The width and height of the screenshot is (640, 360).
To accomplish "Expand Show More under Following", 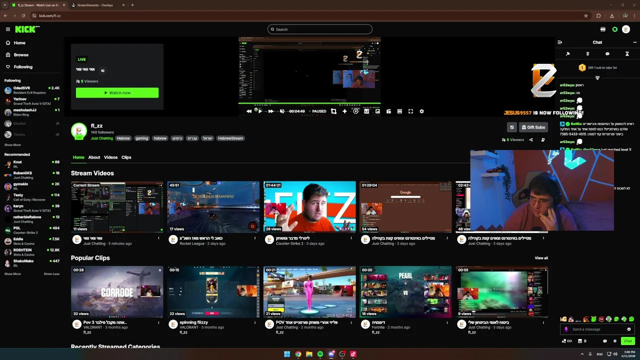I will (x=12, y=145).
